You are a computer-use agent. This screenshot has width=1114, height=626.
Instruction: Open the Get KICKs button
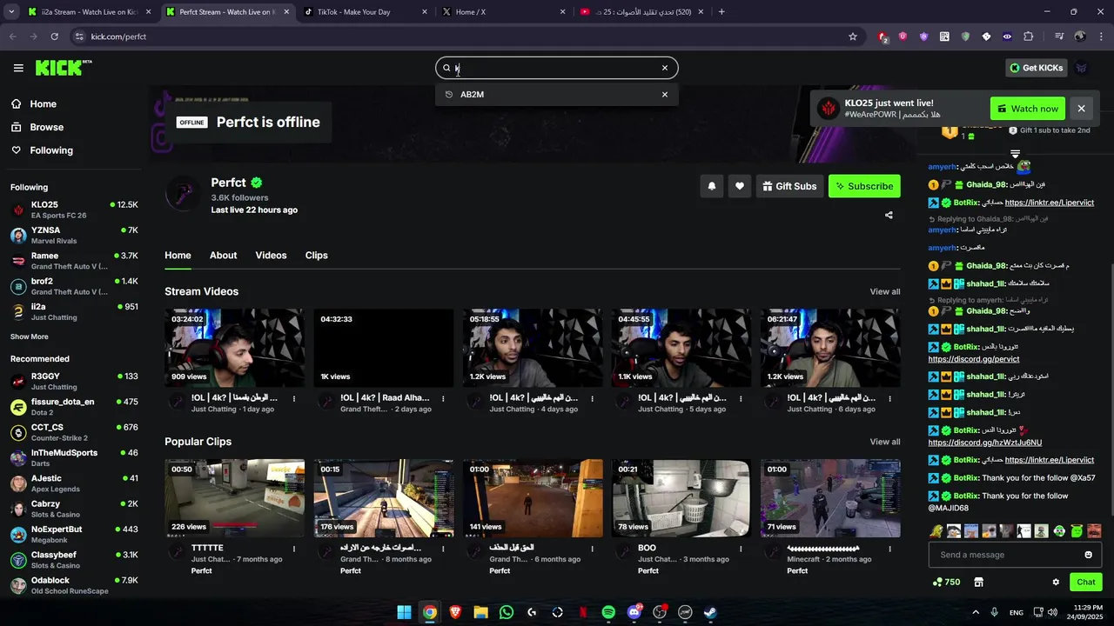1036,68
